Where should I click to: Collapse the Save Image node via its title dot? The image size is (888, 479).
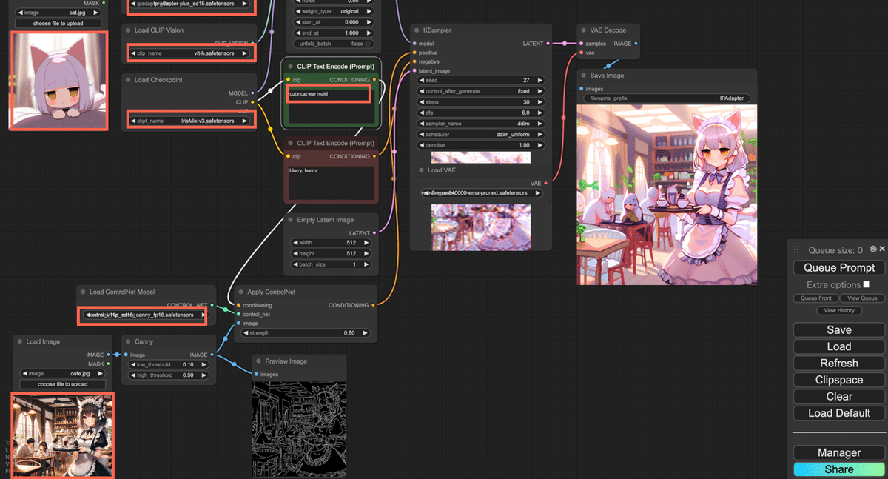pos(583,76)
